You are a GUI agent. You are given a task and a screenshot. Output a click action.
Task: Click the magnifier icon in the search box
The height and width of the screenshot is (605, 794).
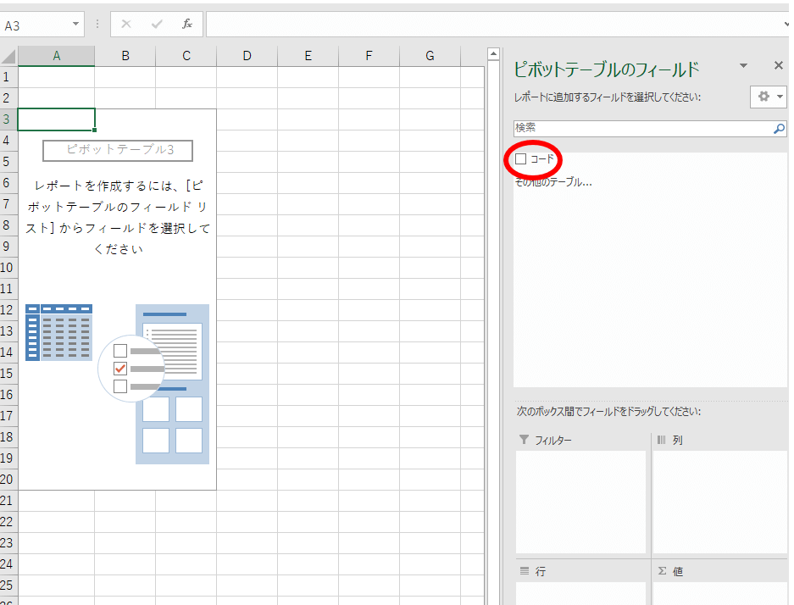click(780, 129)
